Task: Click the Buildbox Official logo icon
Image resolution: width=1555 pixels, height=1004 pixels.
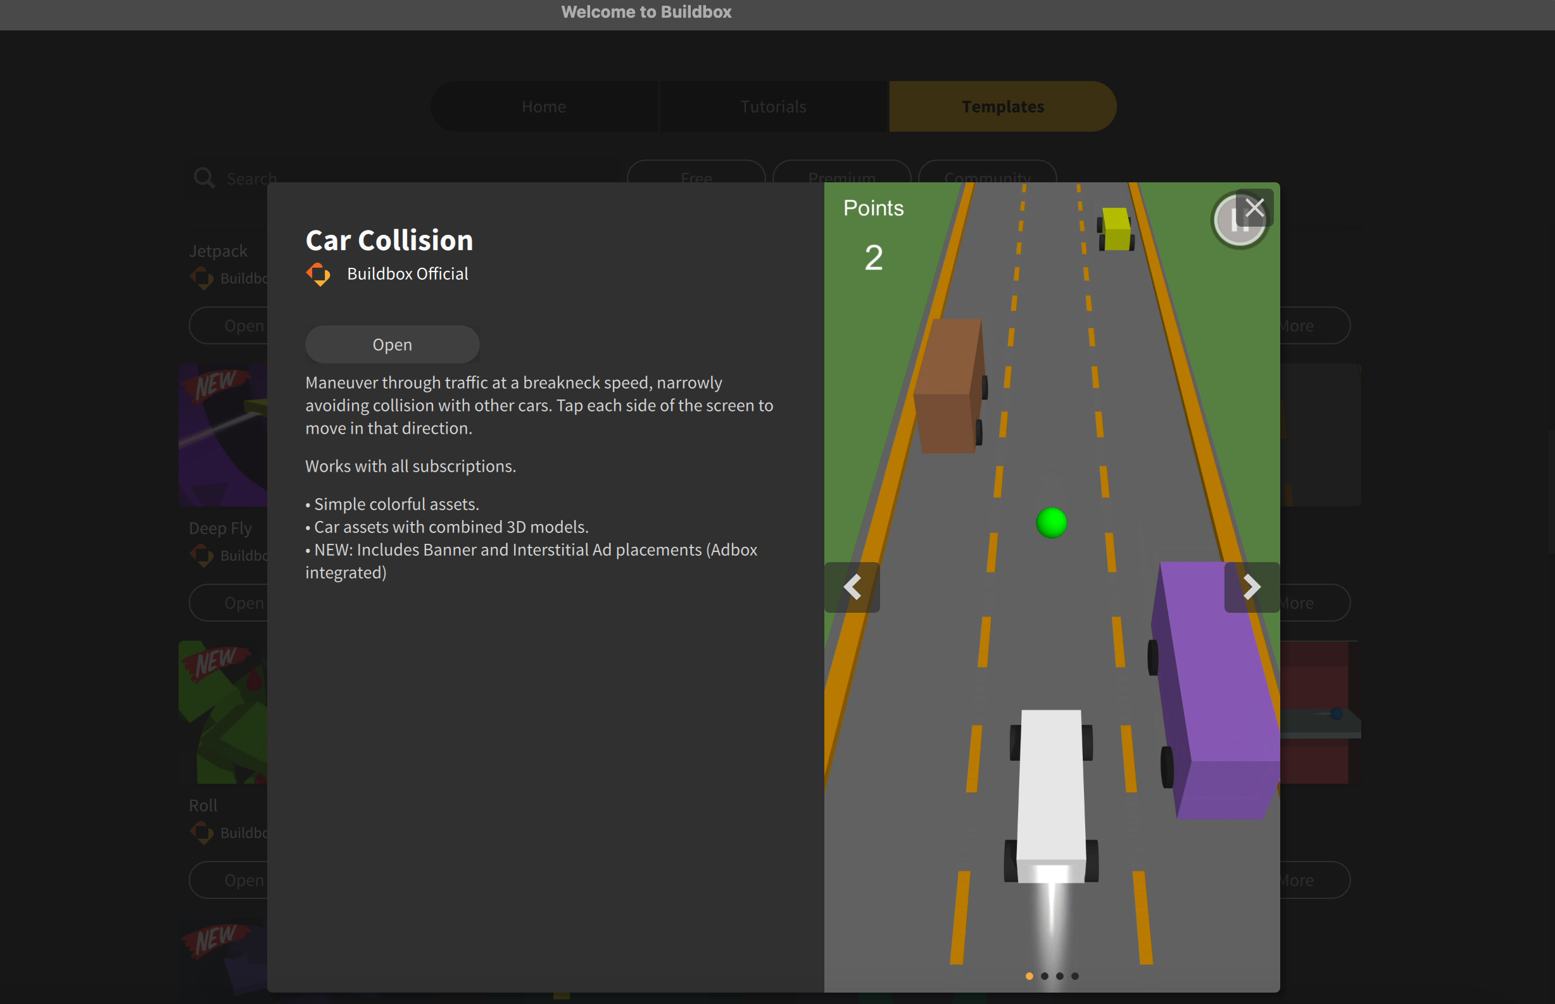Action: click(x=318, y=275)
